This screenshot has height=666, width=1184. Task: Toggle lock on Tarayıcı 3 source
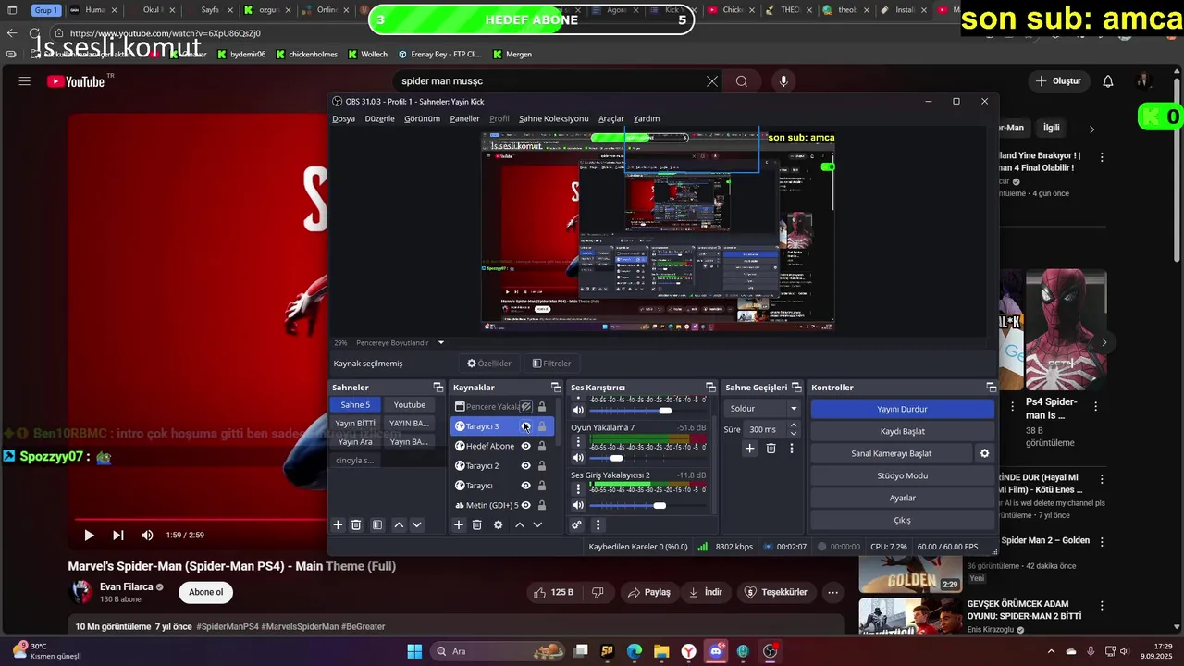coord(542,426)
